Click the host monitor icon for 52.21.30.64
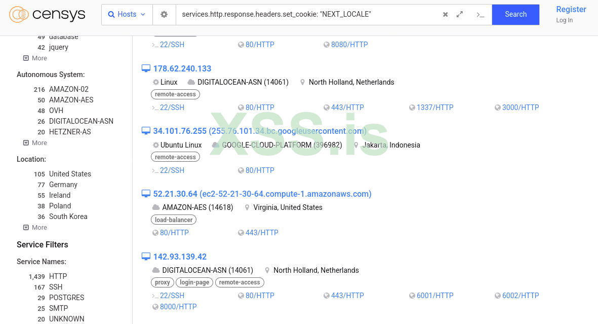Screen dimensions: 598x324 (x=146, y=194)
